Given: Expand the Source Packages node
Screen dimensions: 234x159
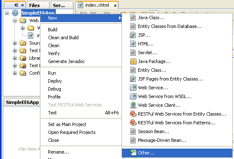Looking at the screenshot, I should click(15, 43).
